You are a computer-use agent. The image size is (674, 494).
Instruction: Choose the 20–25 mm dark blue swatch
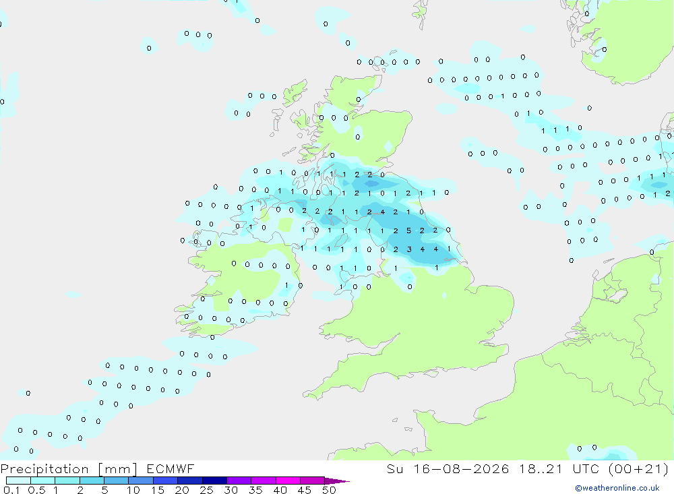coord(189,481)
